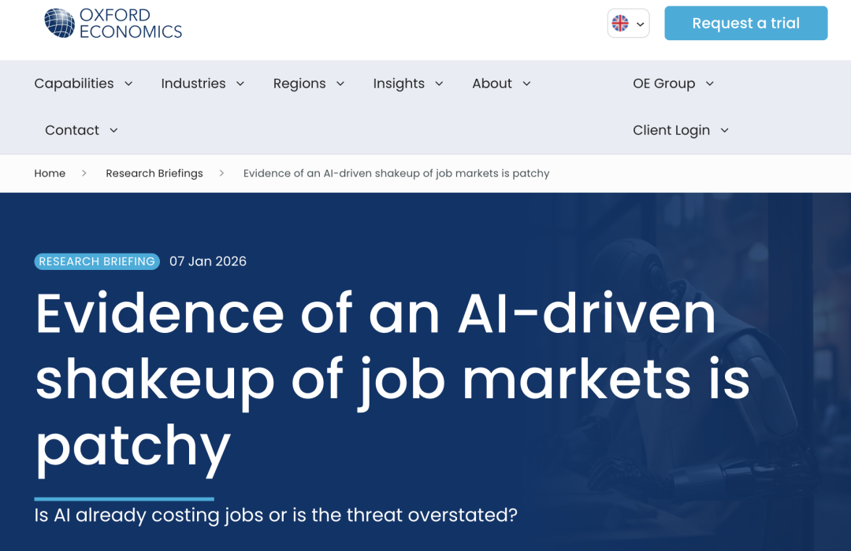Click the Oxford Economics globe logo
Screen dimensions: 851x551
[59, 24]
